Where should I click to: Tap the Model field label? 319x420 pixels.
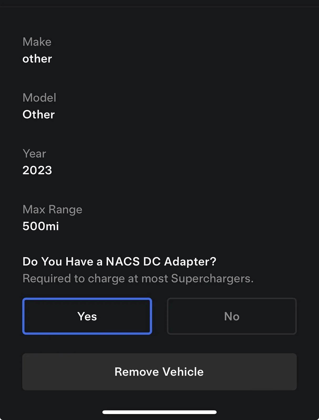coord(39,98)
